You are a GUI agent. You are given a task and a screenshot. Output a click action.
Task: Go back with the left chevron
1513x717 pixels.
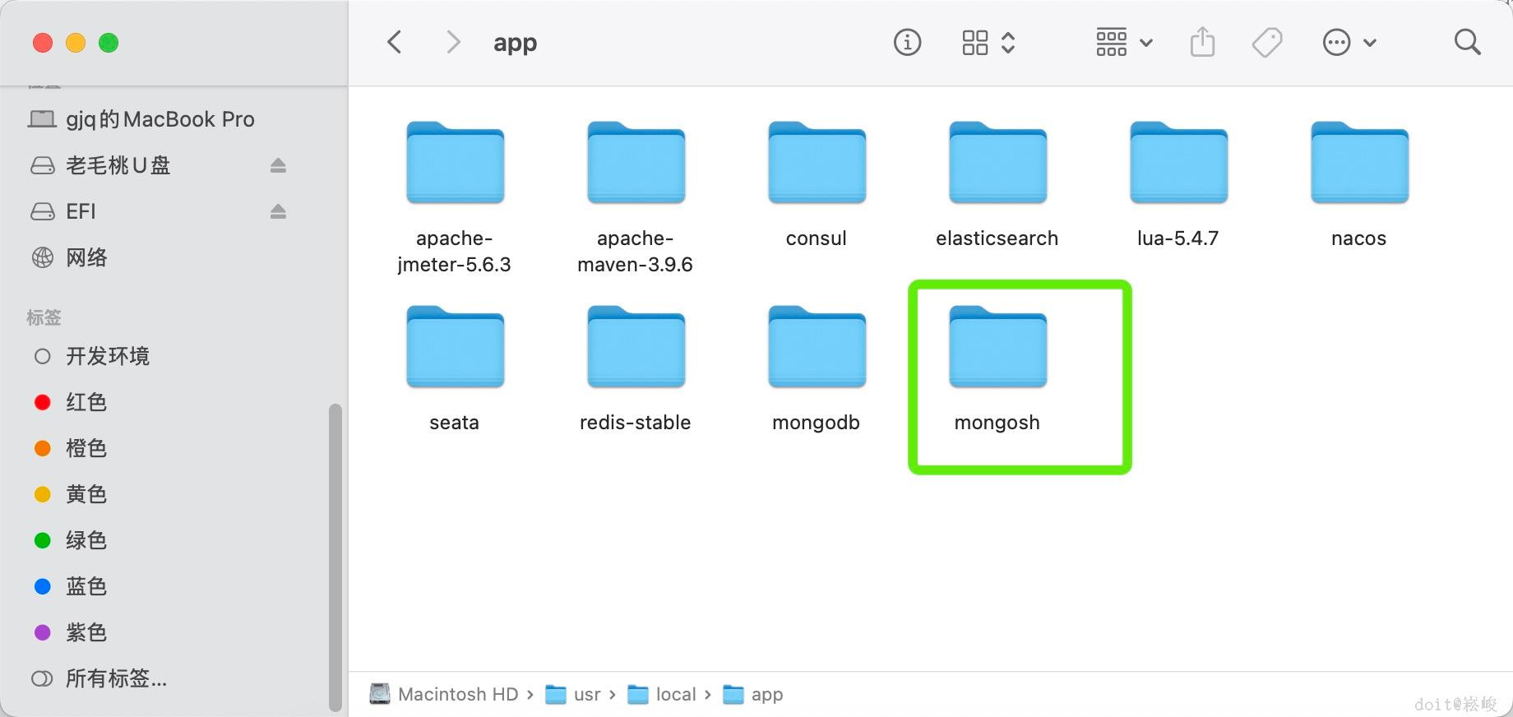coord(394,42)
